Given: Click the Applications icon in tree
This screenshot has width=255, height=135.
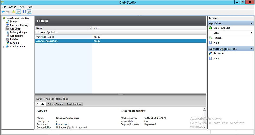Looking at the screenshot, I should (8, 36).
